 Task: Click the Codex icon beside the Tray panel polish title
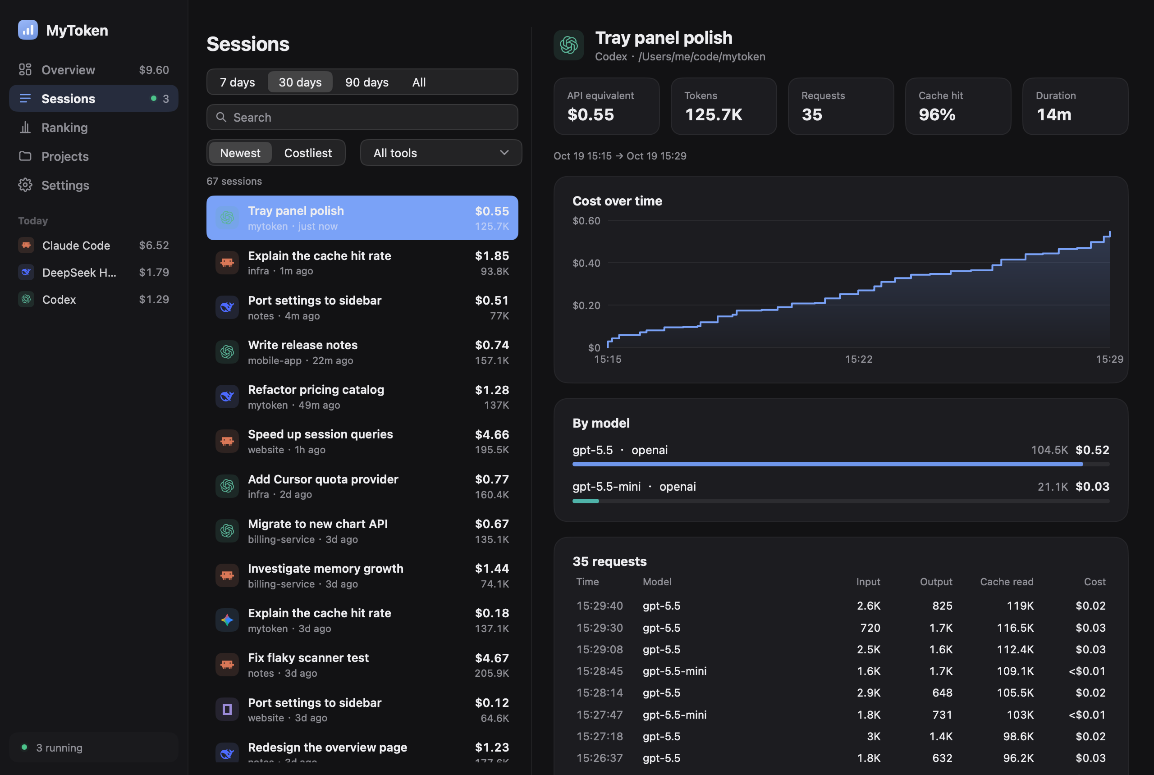point(568,45)
